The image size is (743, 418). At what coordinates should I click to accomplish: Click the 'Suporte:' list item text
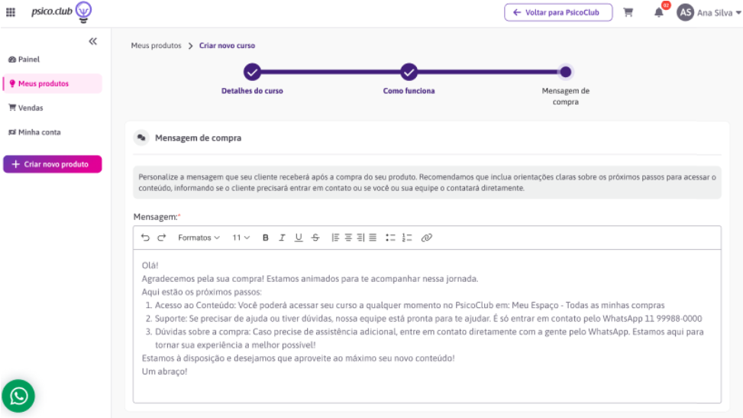[x=428, y=319]
